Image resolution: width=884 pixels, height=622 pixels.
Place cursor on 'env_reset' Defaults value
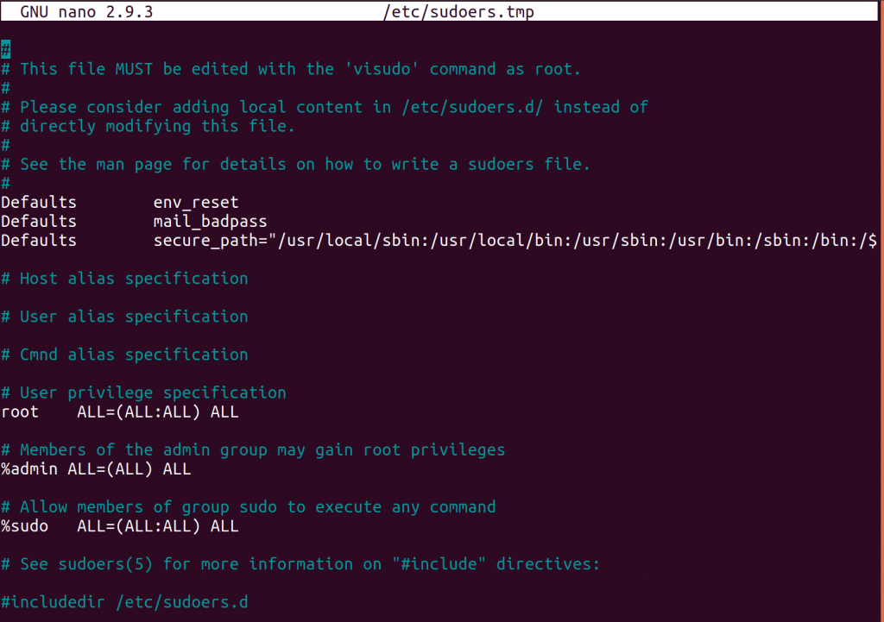point(196,202)
